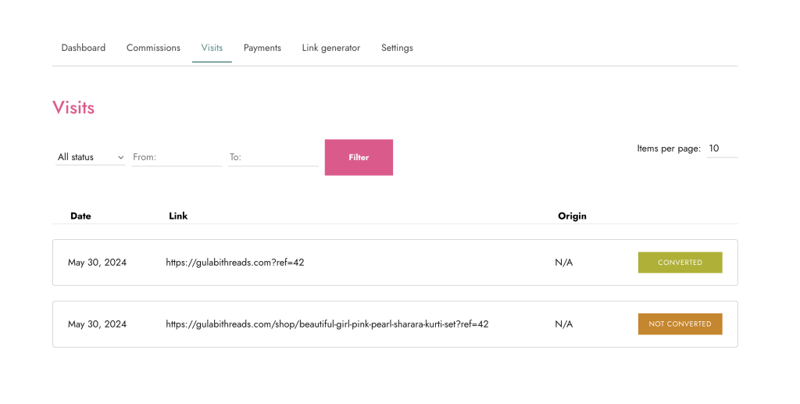Click the Date column header
The image size is (800, 404).
[x=80, y=216]
